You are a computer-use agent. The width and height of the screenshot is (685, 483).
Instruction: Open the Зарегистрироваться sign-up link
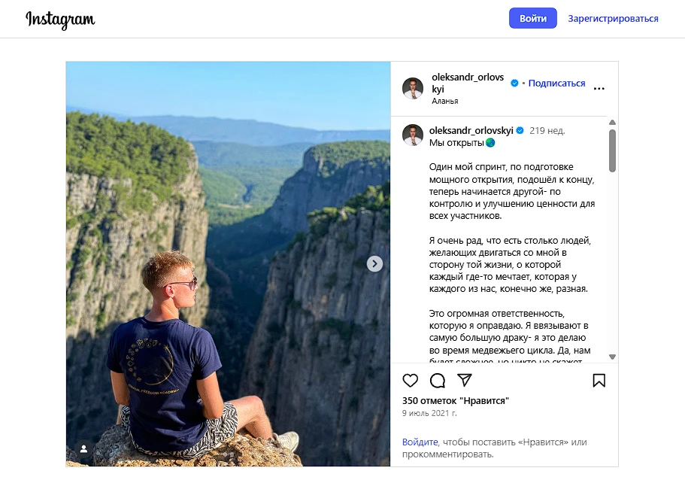coord(613,19)
